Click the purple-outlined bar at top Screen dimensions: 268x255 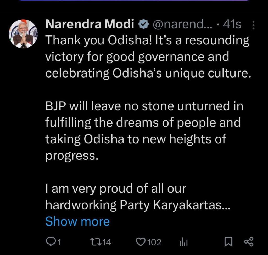[134, 1]
